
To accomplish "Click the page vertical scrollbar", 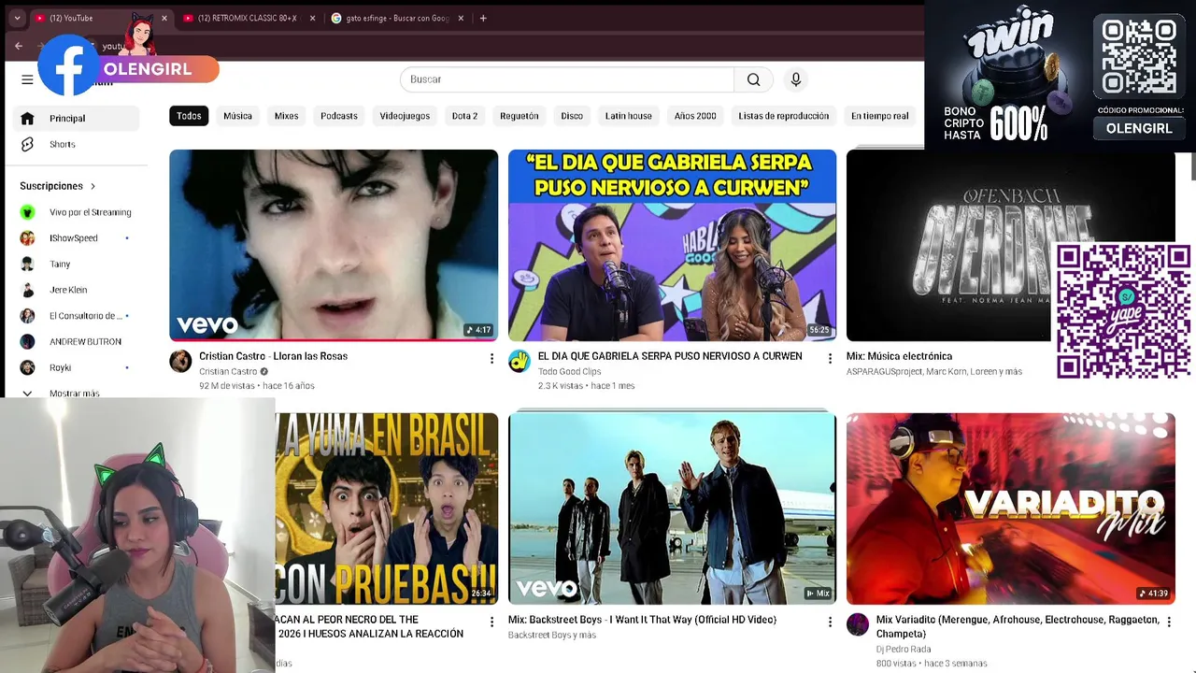I will point(1192,168).
